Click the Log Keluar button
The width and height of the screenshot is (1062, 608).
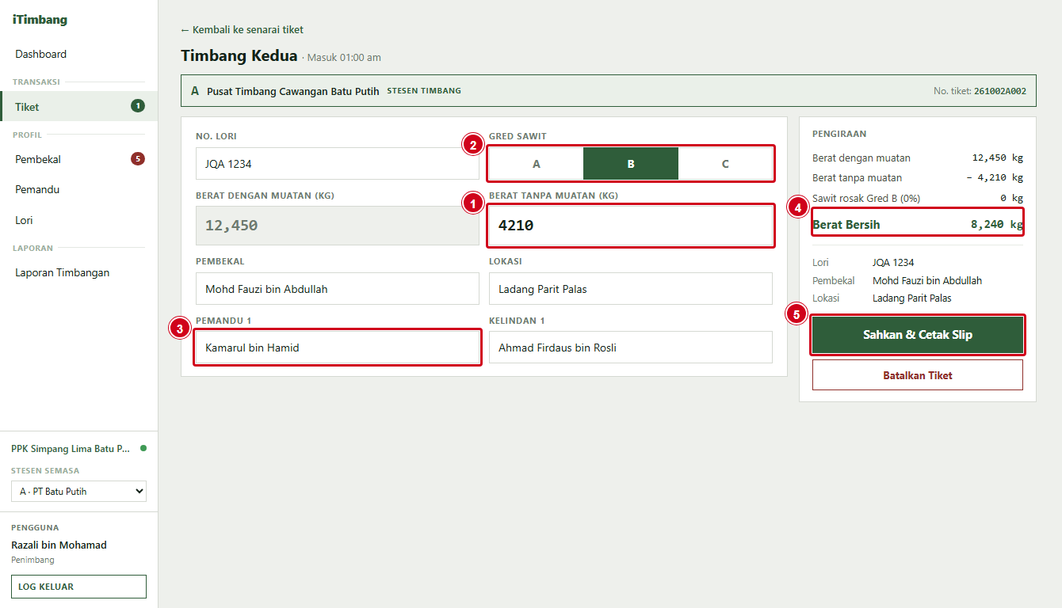[78, 587]
